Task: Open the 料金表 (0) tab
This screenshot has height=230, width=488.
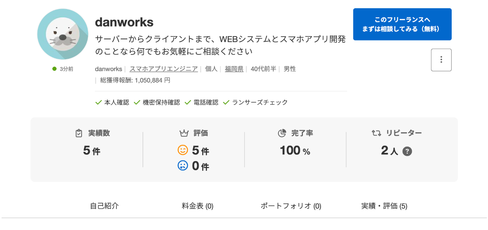Action: pos(198,206)
